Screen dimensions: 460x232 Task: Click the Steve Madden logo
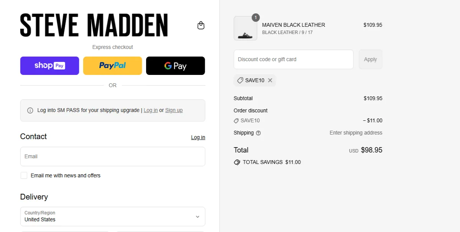click(x=94, y=25)
